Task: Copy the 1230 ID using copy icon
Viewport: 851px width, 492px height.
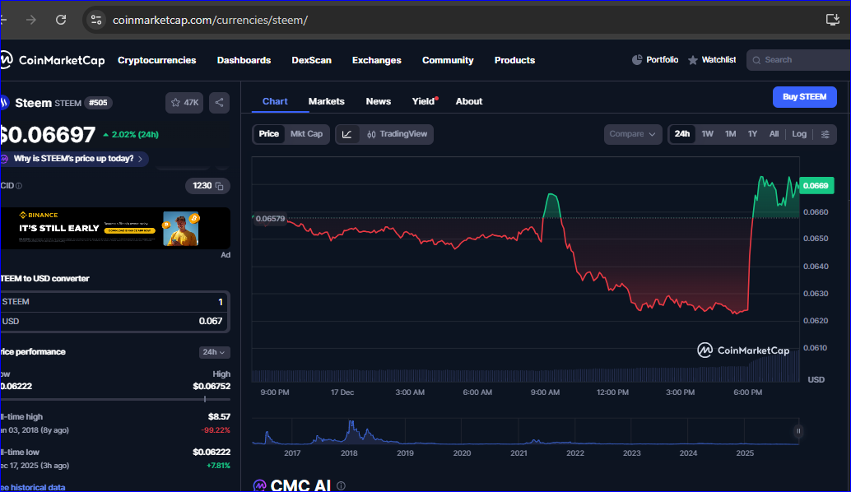Action: tap(219, 186)
